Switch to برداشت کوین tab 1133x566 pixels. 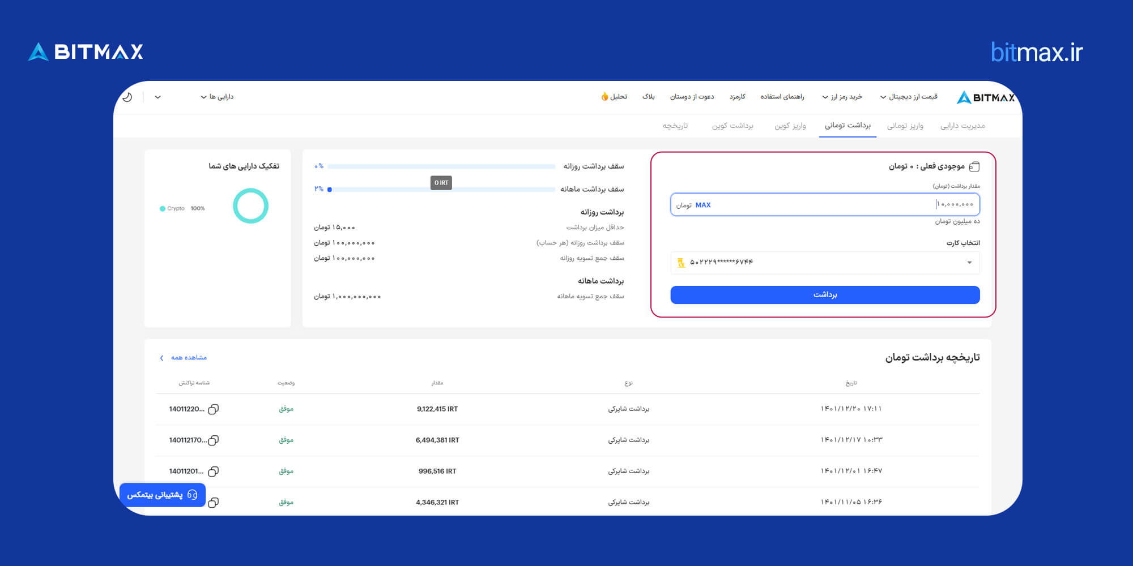(732, 126)
